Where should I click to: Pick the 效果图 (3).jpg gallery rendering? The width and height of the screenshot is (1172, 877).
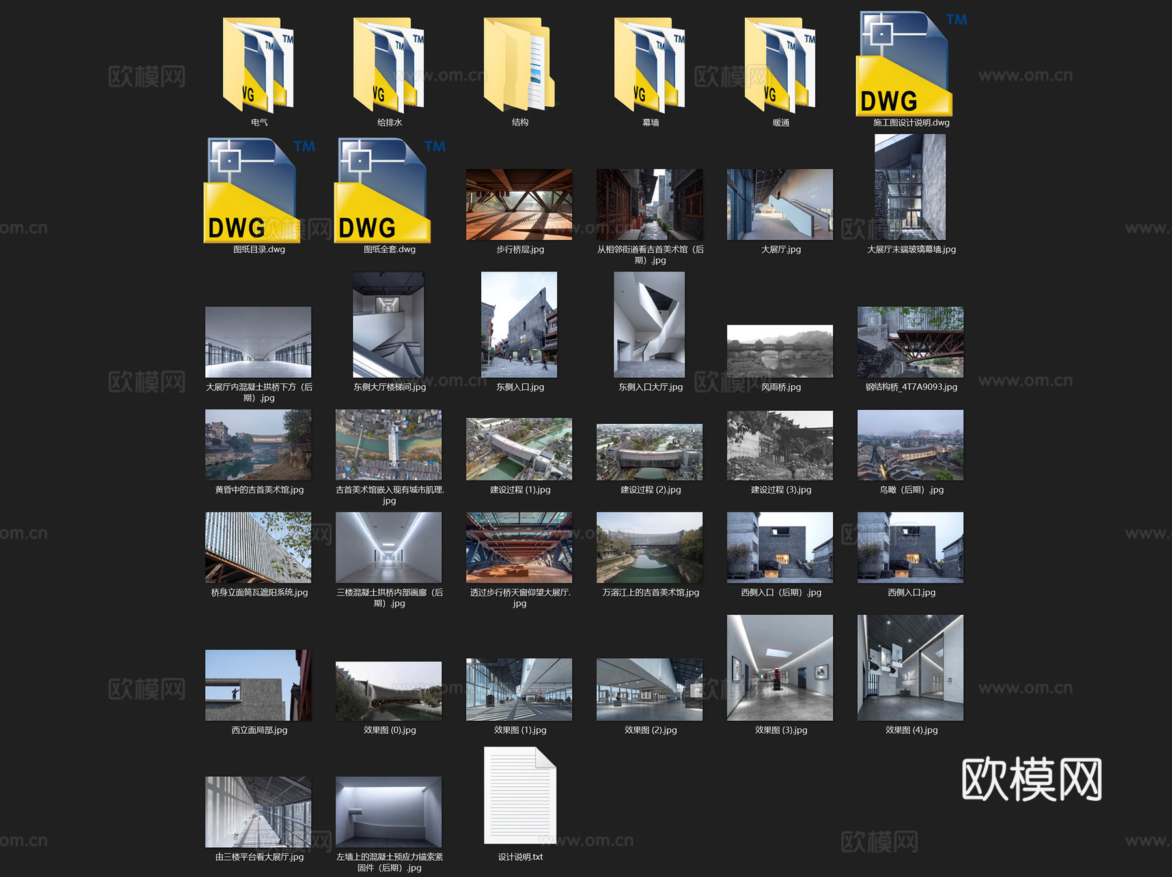tap(780, 667)
